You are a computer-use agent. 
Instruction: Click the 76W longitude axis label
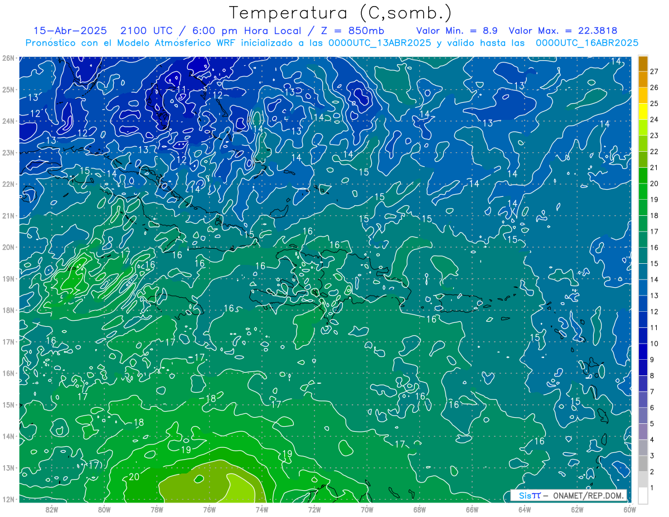pyautogui.click(x=209, y=509)
